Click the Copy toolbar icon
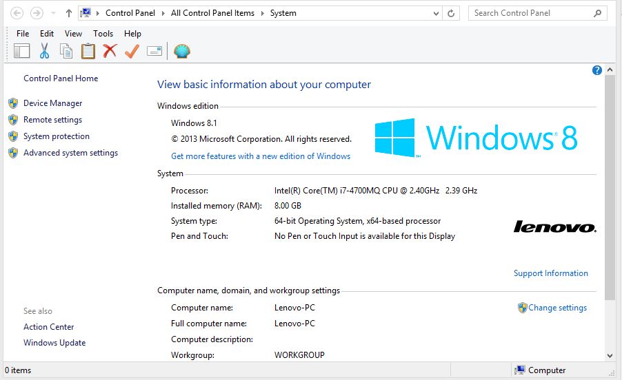The width and height of the screenshot is (622, 380). click(x=66, y=51)
